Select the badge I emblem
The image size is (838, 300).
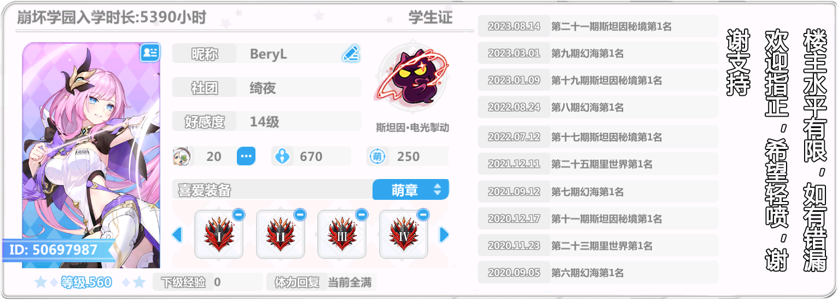coord(219,235)
